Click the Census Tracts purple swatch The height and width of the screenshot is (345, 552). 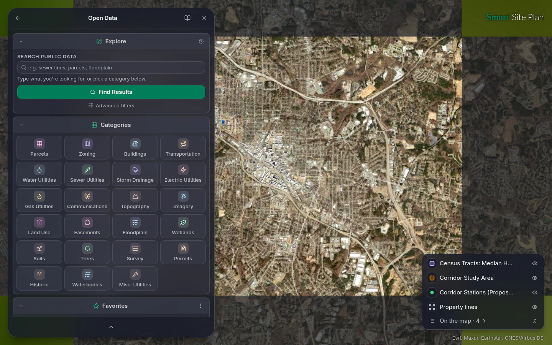[432, 263]
